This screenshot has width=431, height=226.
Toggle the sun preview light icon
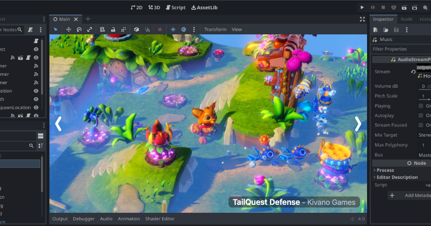click(x=173, y=29)
